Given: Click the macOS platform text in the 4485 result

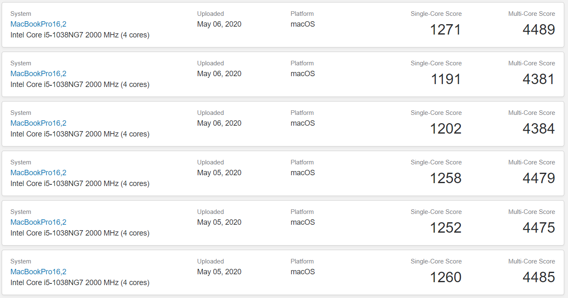Looking at the screenshot, I should [x=303, y=272].
